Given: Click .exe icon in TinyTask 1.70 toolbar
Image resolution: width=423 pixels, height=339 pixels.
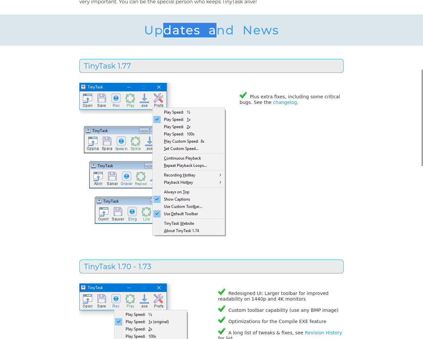Looking at the screenshot, I should tap(144, 301).
